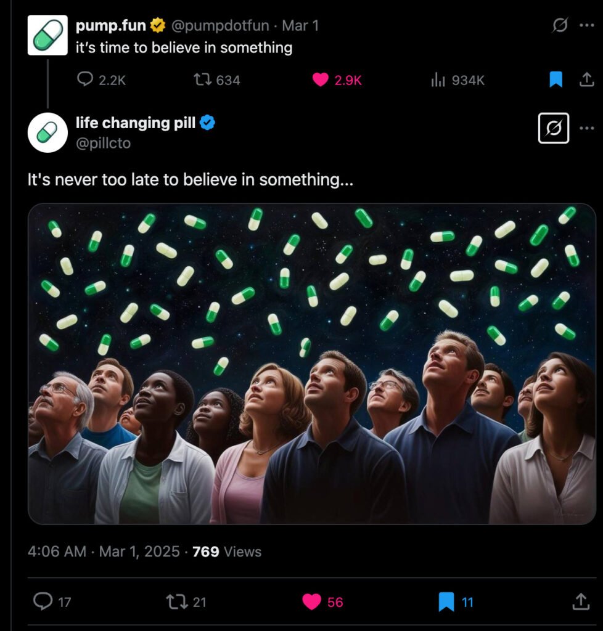
Task: Open more options on pump.fun tweet
Action: tap(587, 25)
